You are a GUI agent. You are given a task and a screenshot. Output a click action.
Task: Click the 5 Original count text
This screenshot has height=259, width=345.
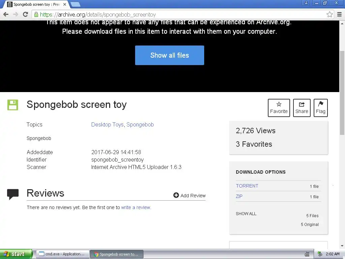pos(310,224)
